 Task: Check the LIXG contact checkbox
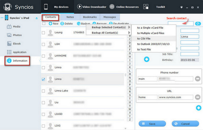(43, 126)
